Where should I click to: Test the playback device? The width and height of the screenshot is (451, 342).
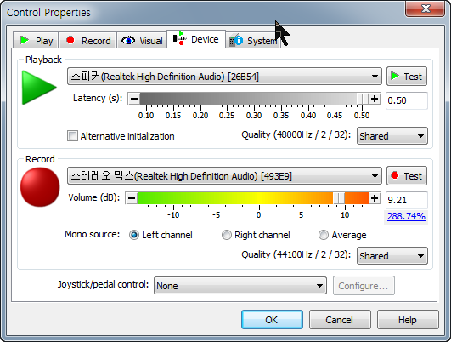(407, 77)
